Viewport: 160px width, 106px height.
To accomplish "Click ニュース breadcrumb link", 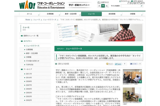I will tap(37, 20).
